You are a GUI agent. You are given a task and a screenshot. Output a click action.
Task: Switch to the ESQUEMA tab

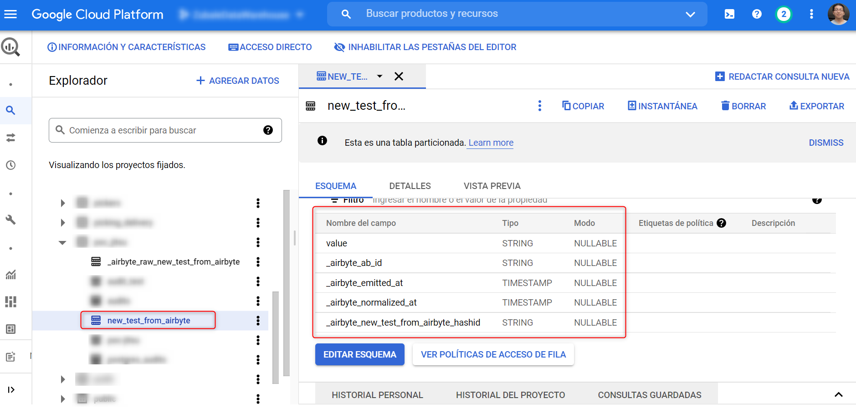(x=336, y=186)
